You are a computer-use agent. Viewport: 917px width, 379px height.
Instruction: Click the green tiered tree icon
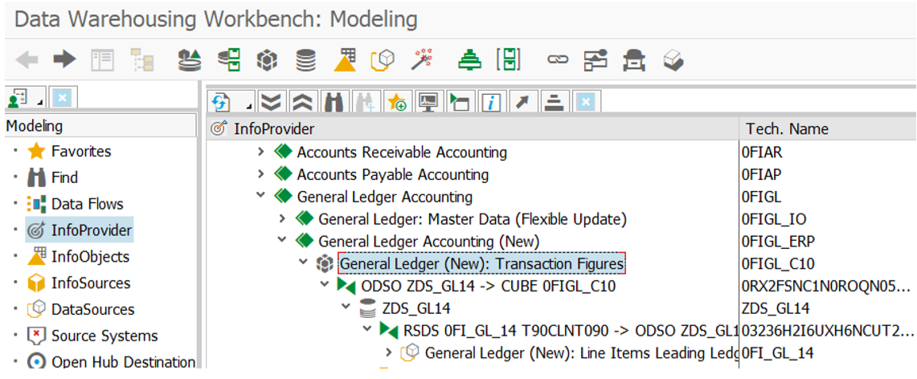tap(469, 59)
